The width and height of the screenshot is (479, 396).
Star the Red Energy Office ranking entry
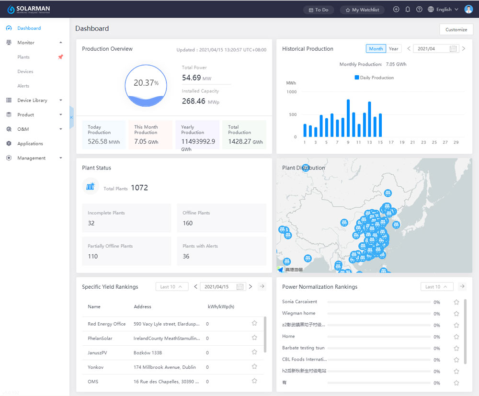254,323
